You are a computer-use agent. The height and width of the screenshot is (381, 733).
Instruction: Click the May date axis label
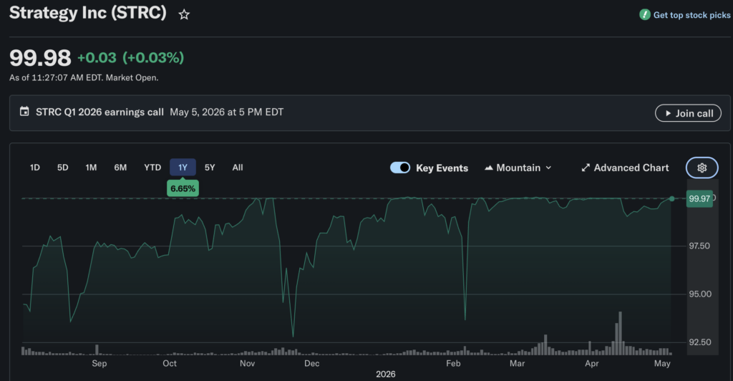tap(662, 363)
